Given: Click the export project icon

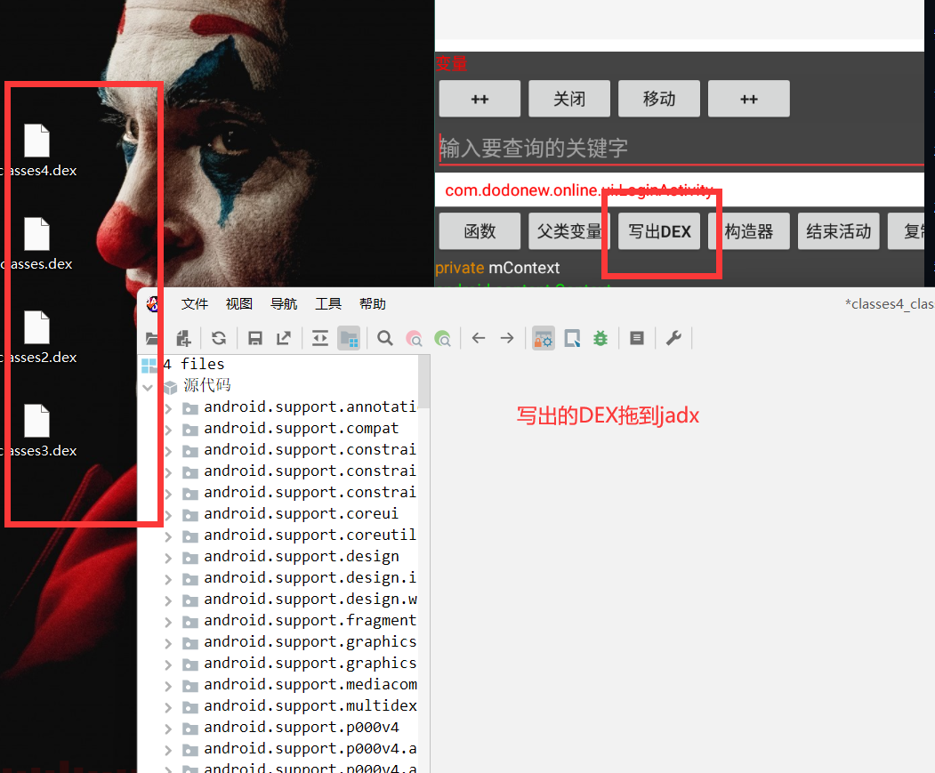Looking at the screenshot, I should [284, 338].
